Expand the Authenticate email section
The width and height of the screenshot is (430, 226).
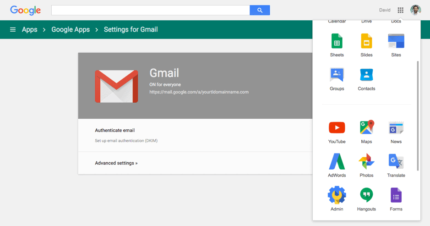[115, 131]
